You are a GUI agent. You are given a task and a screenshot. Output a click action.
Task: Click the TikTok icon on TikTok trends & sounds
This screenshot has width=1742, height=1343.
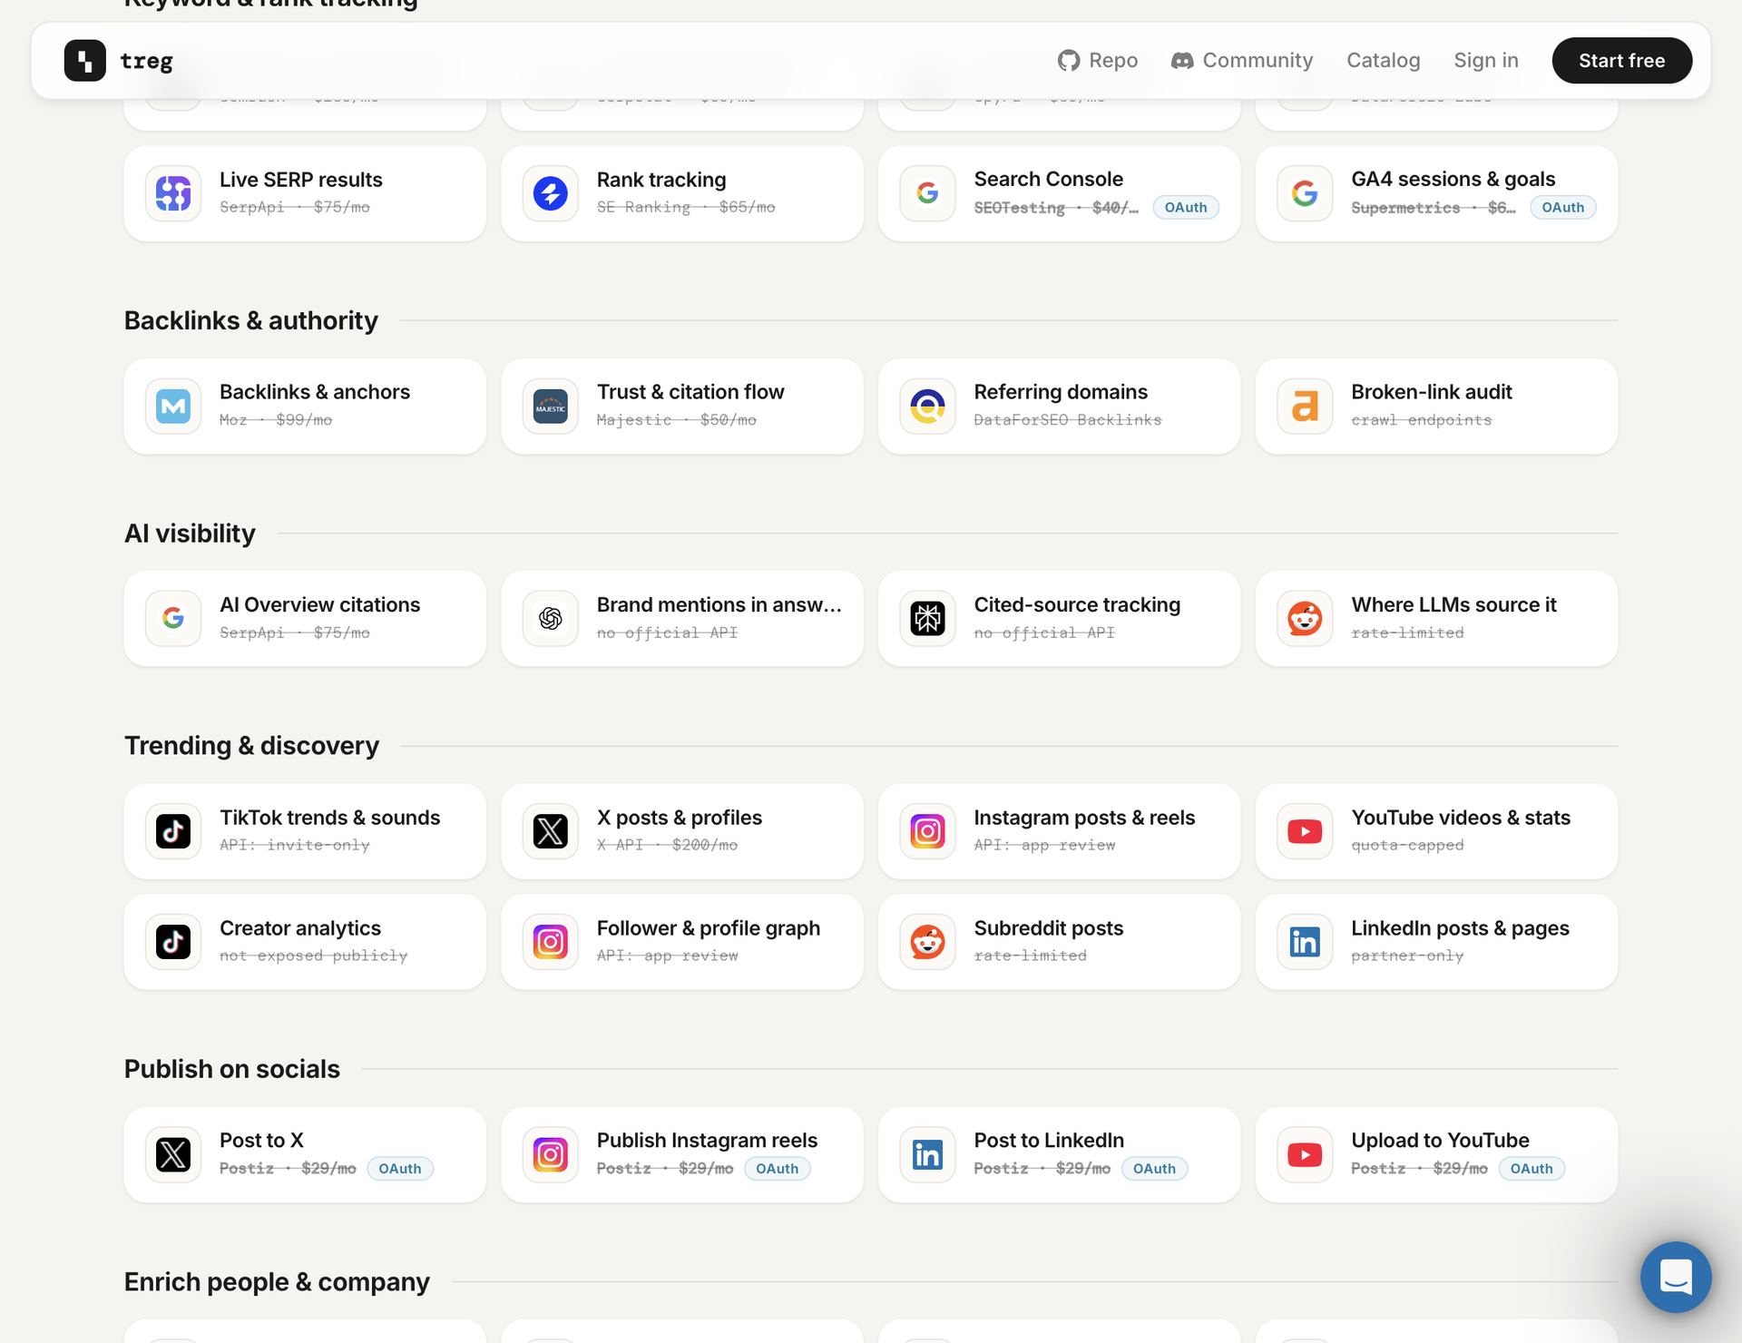click(173, 831)
